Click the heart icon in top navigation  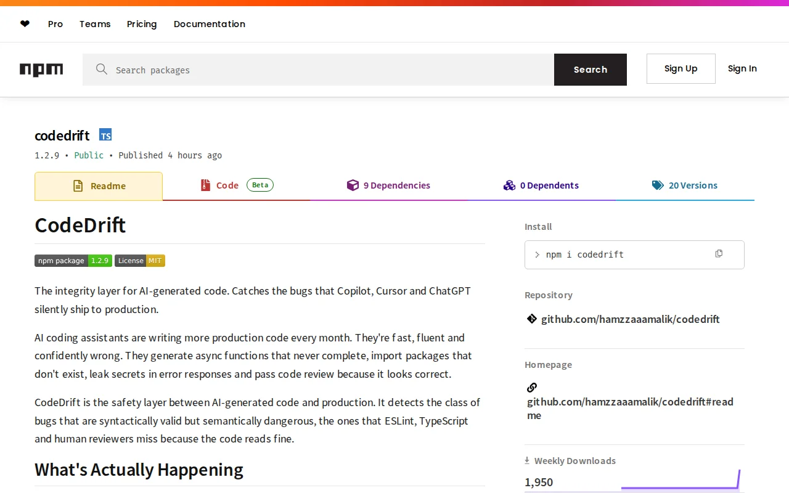(x=25, y=24)
